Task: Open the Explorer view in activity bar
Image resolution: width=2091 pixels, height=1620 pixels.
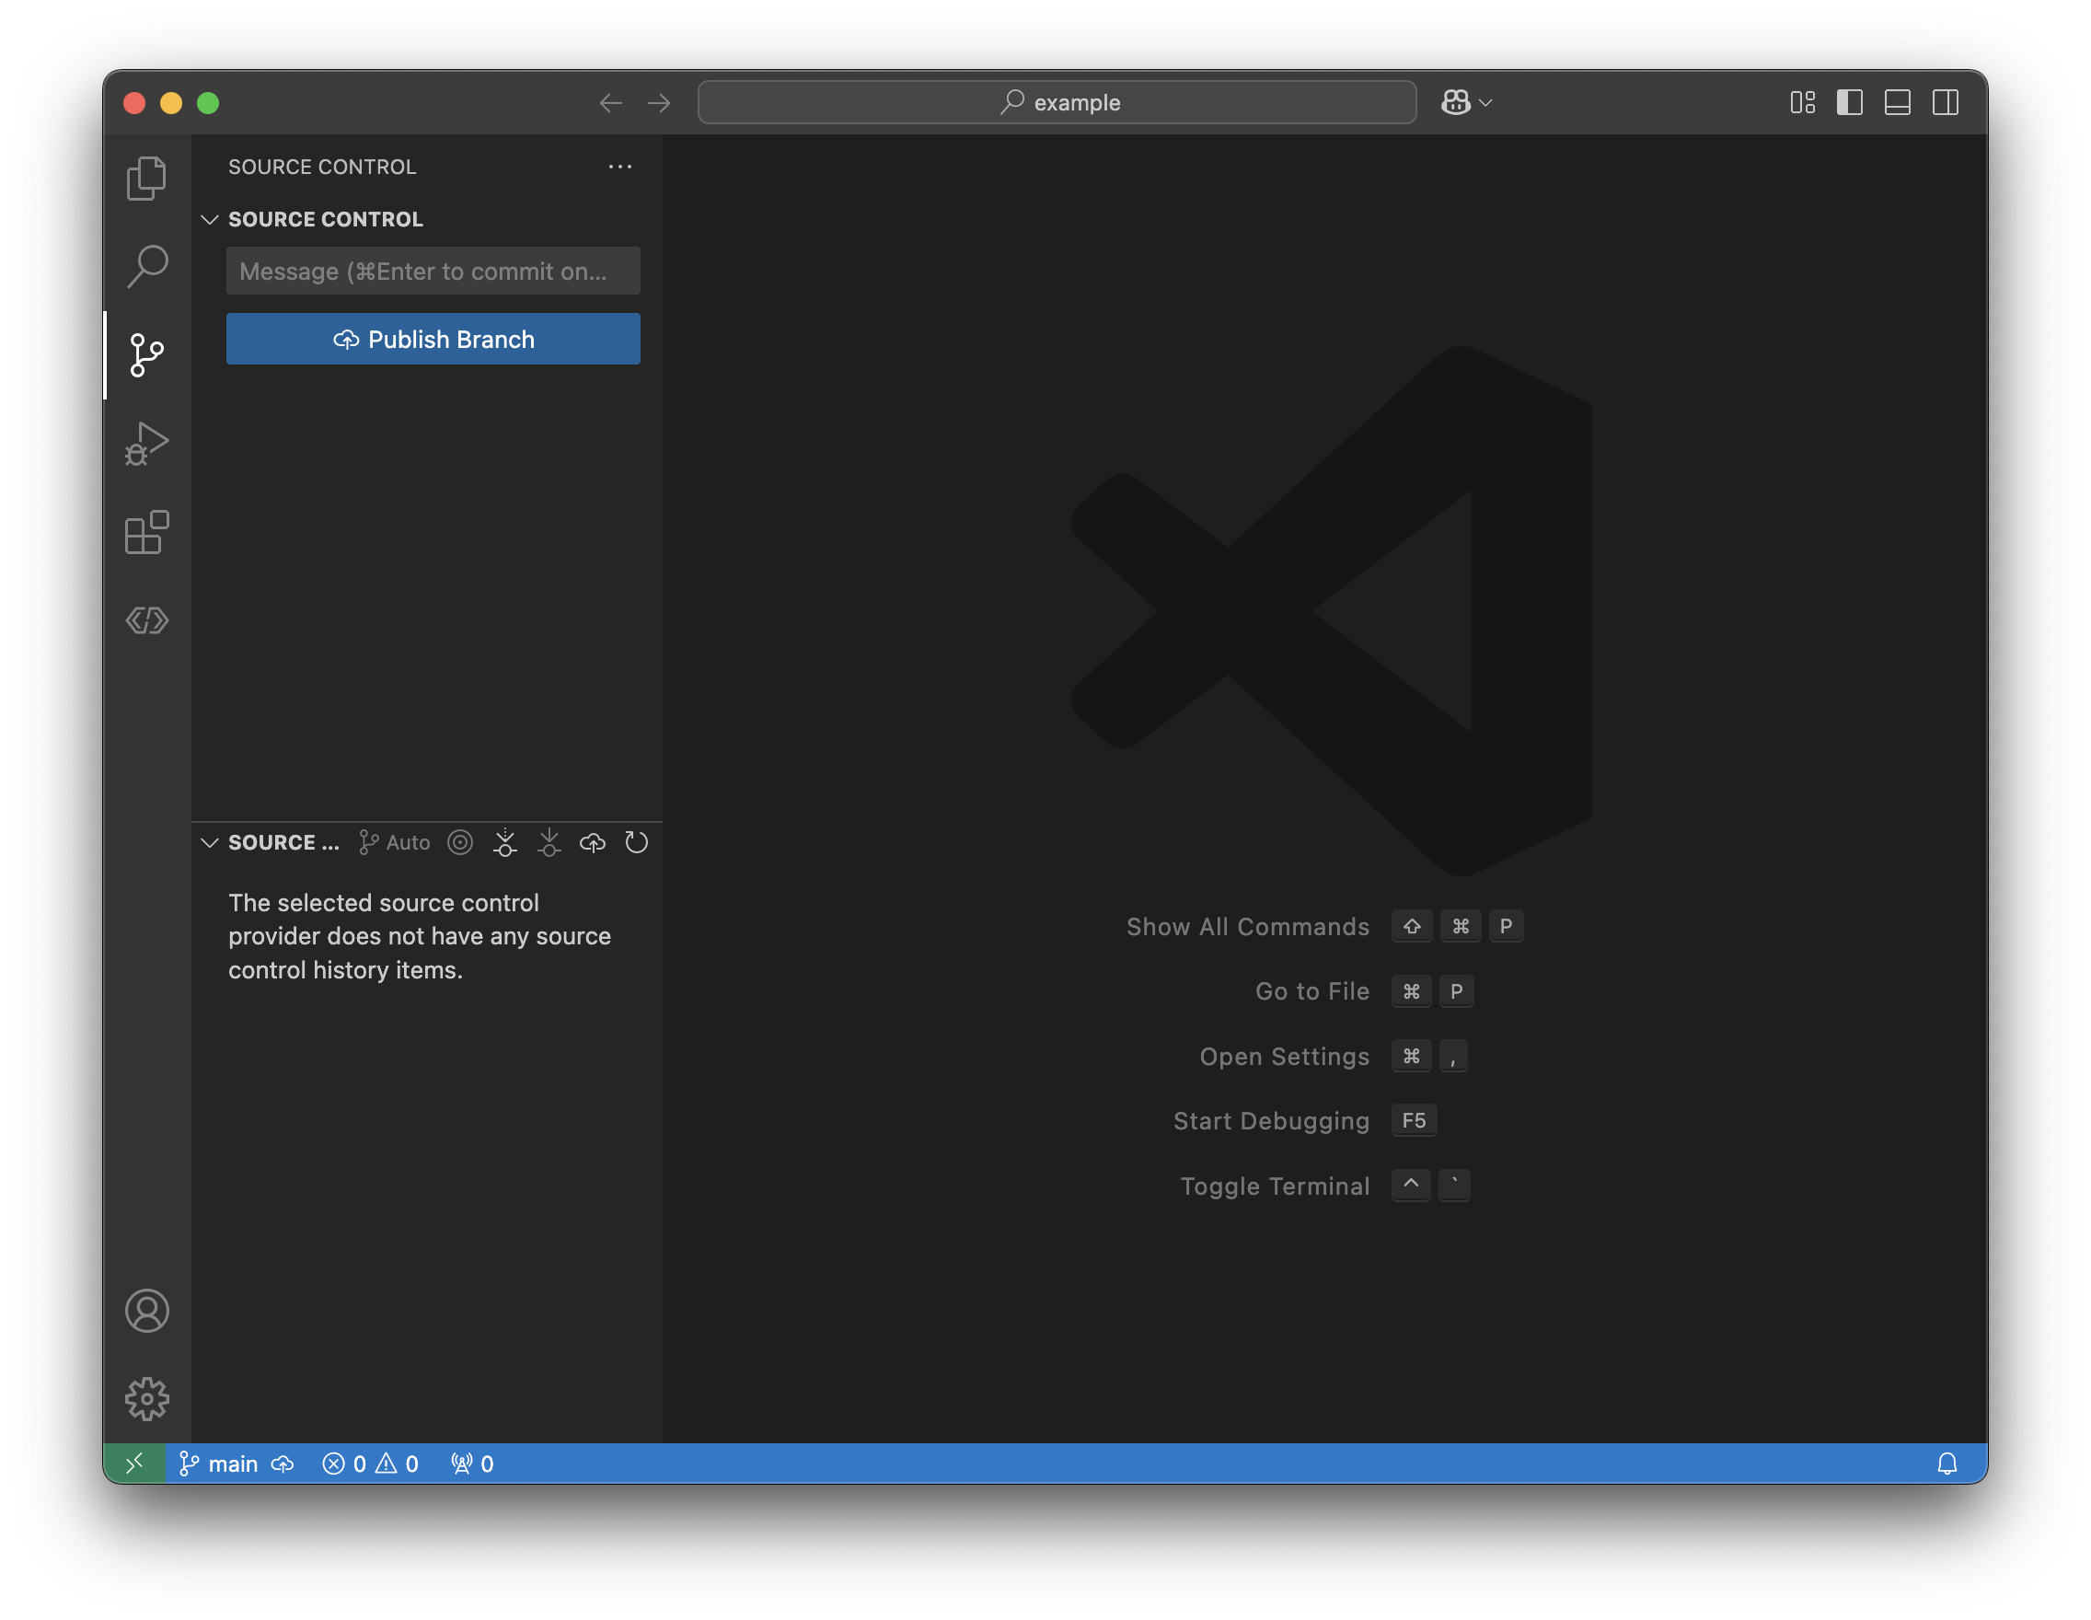Action: pyautogui.click(x=146, y=178)
